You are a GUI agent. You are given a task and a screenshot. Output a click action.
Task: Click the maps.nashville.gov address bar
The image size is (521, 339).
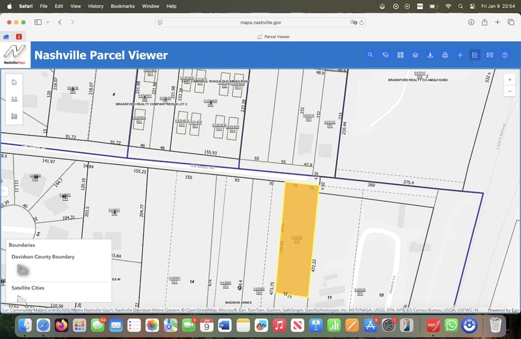click(x=260, y=22)
